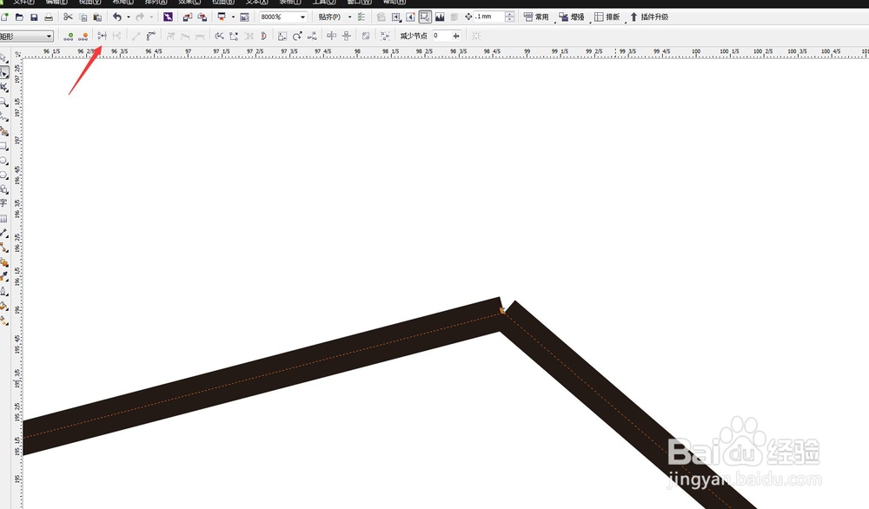Cut selection with the scissors icon

68,17
